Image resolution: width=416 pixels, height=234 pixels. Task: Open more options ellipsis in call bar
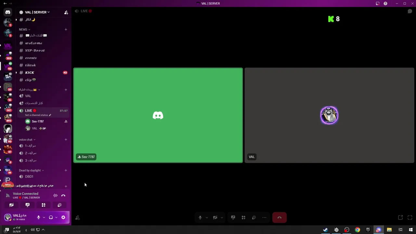coord(264,217)
